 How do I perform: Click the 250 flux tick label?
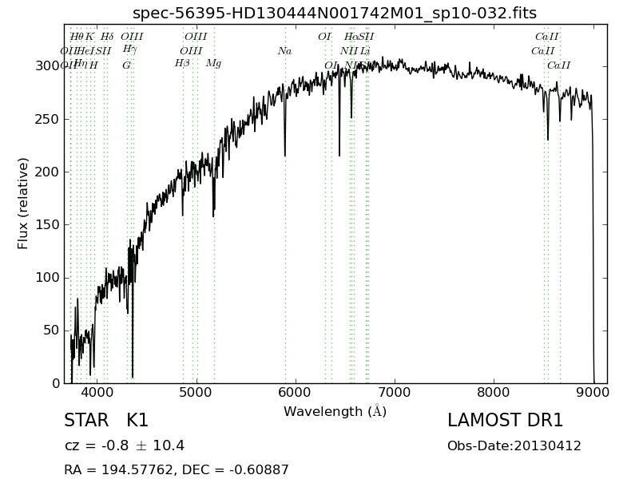(47, 119)
